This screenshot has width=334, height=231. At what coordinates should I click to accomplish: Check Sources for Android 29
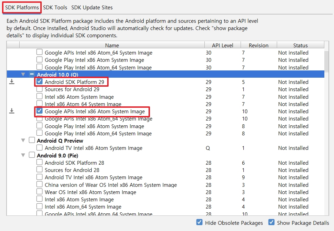point(39,89)
